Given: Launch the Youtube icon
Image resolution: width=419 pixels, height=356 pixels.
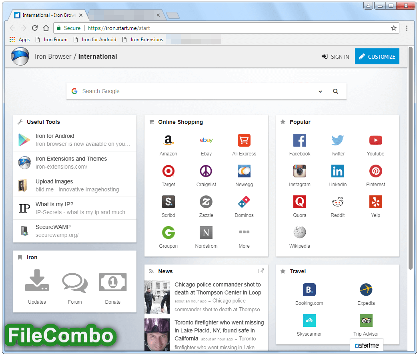Looking at the screenshot, I should pos(376,140).
